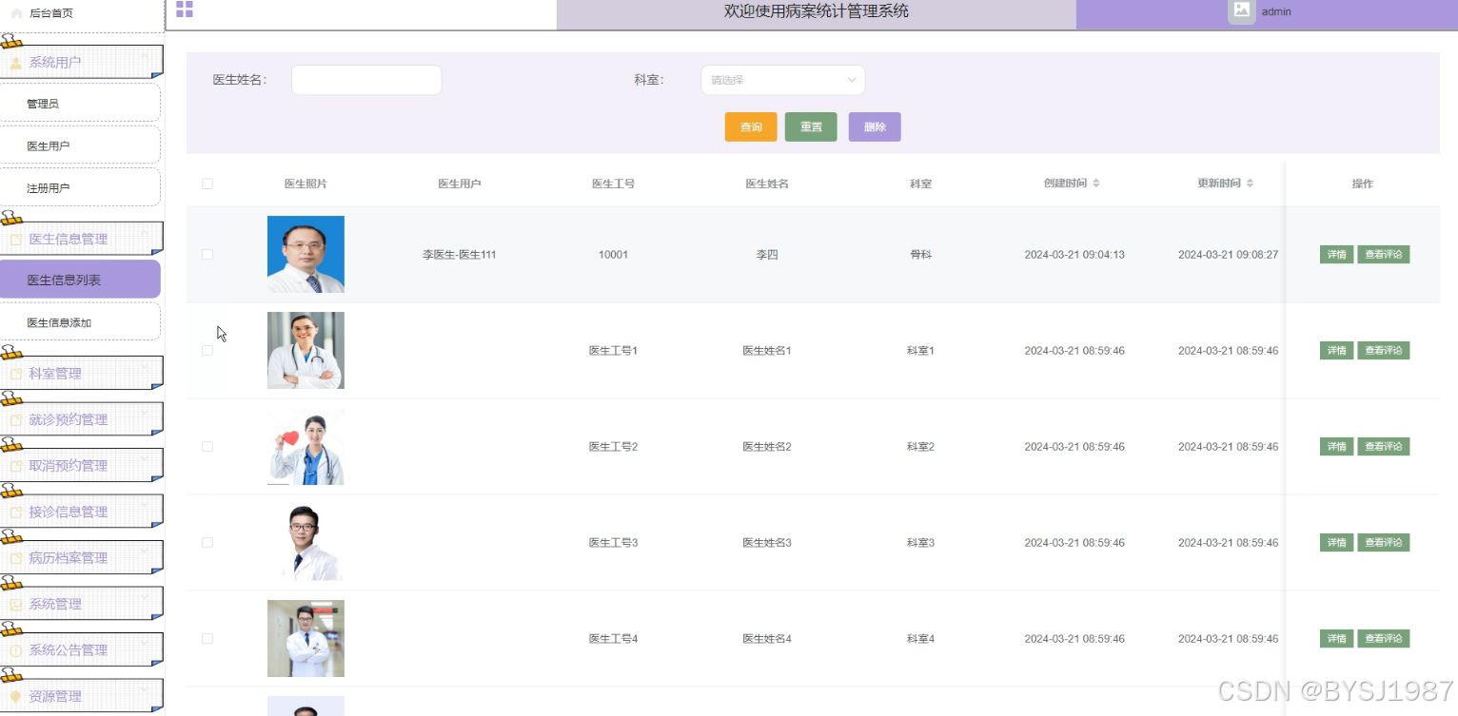Toggle the select-all checkbox in table header
Screen dimensions: 1458x716
click(x=207, y=184)
